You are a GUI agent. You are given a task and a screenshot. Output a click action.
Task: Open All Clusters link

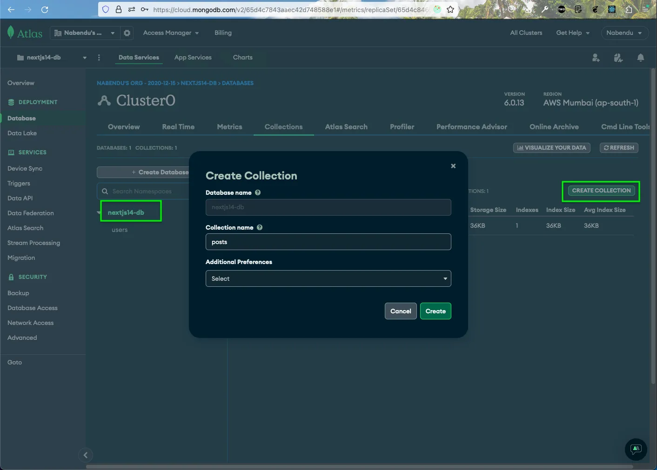(526, 33)
